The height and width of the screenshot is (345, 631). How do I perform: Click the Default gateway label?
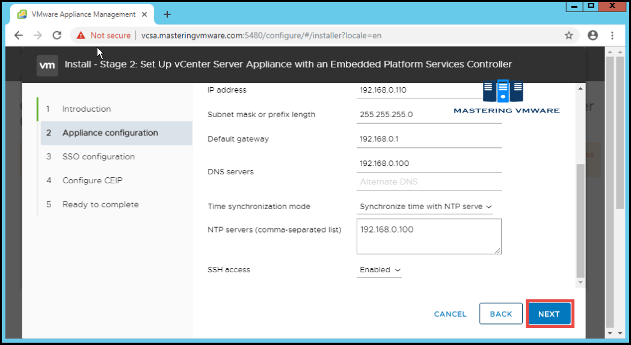point(238,139)
